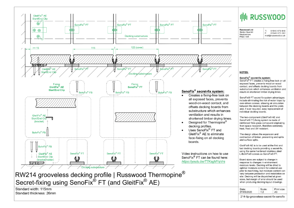This screenshot has height=208, width=294.
Task: Select the 214-ttp-grooveless-secret-fix-senofix file name
Action: point(262,197)
